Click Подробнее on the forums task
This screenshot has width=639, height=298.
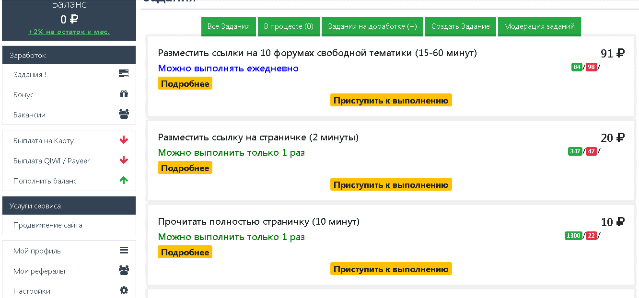(x=185, y=83)
